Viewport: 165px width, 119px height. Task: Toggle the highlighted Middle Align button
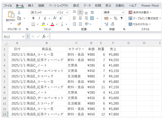80,13
